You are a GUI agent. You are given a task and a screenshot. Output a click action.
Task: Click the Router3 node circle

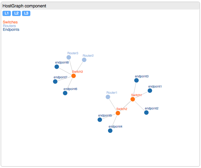pyautogui.click(x=69, y=57)
